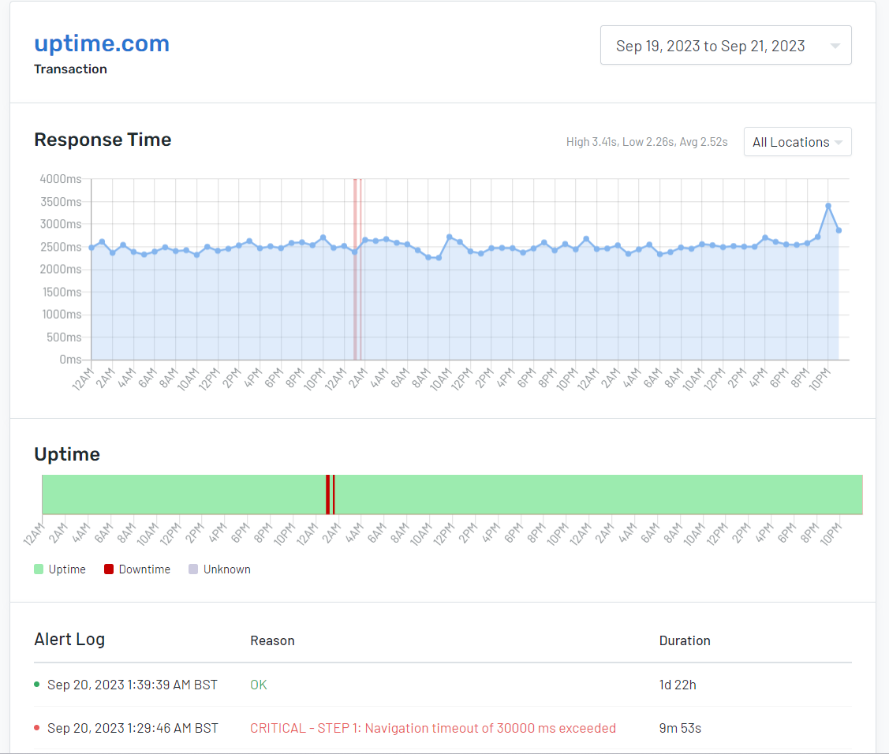Click the red Downtime legend swatch
This screenshot has height=754, width=889.
(107, 569)
